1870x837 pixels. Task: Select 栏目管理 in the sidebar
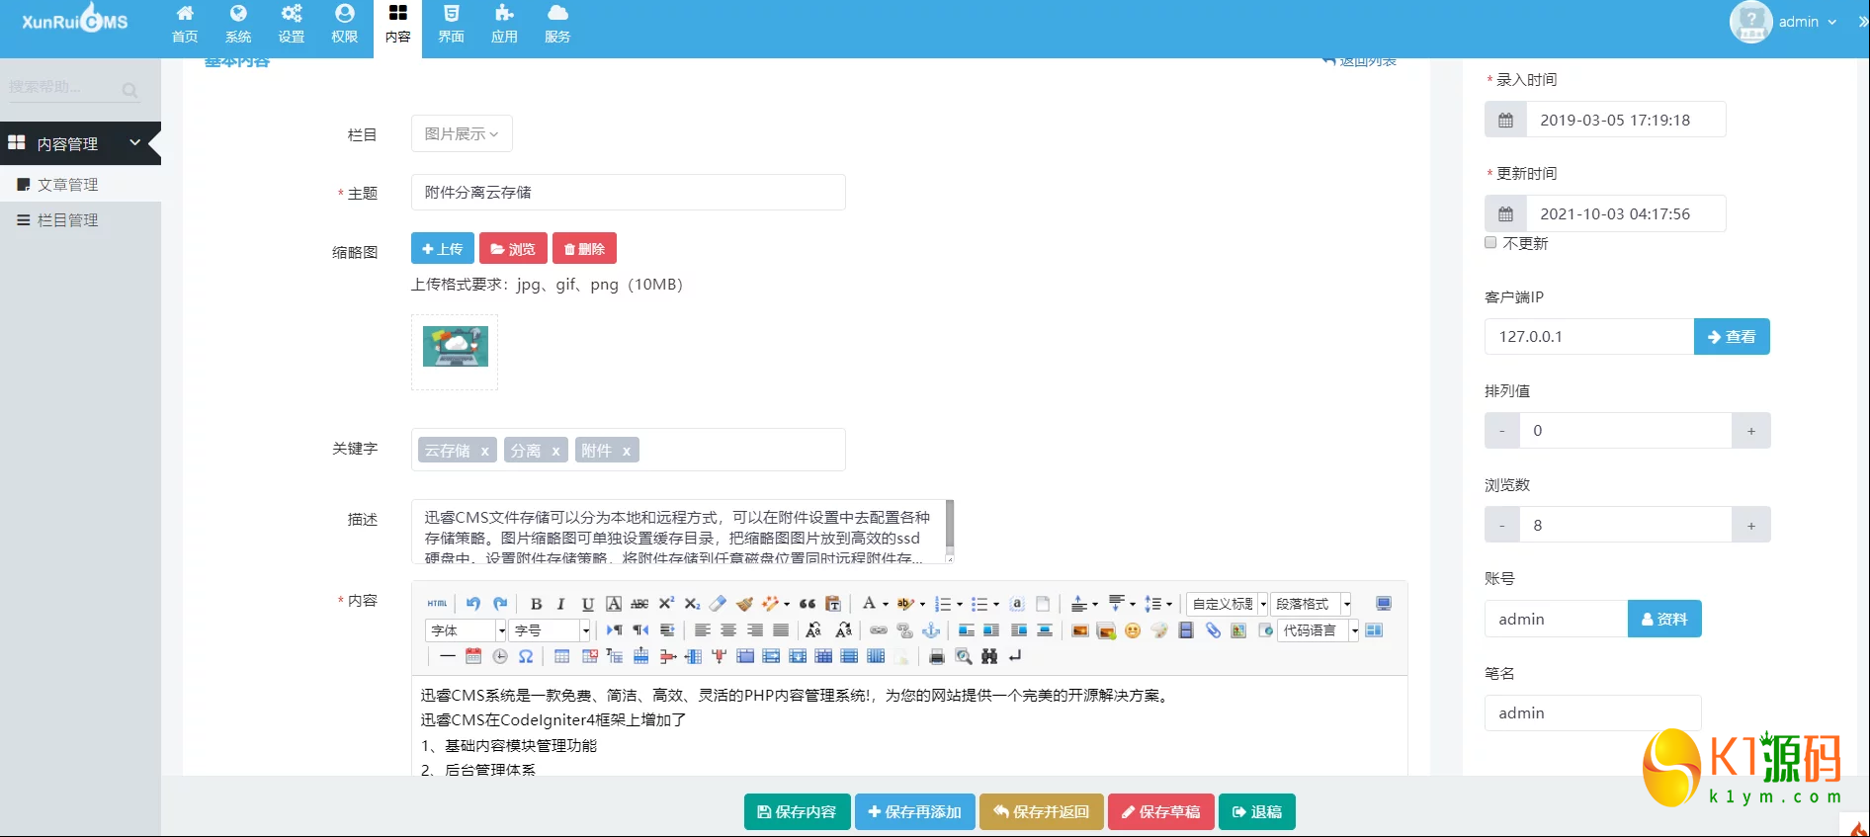click(x=67, y=220)
